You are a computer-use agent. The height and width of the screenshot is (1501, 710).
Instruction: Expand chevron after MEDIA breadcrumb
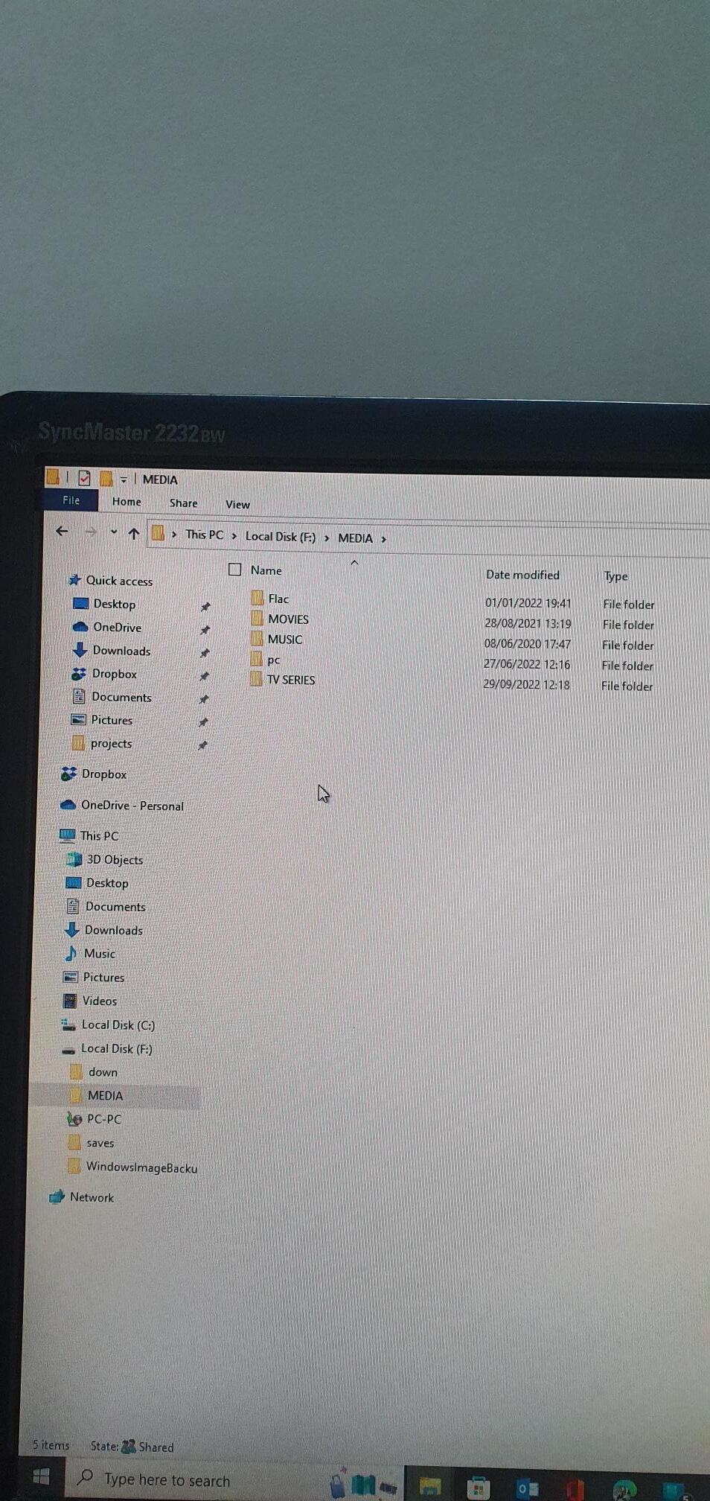(x=383, y=538)
